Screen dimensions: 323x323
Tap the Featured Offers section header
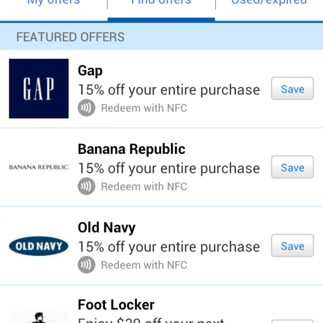[x=71, y=37]
